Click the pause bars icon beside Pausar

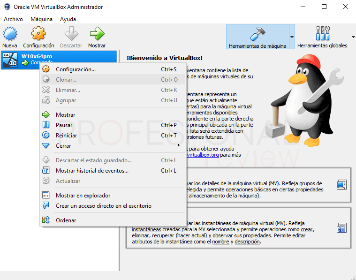[46, 125]
